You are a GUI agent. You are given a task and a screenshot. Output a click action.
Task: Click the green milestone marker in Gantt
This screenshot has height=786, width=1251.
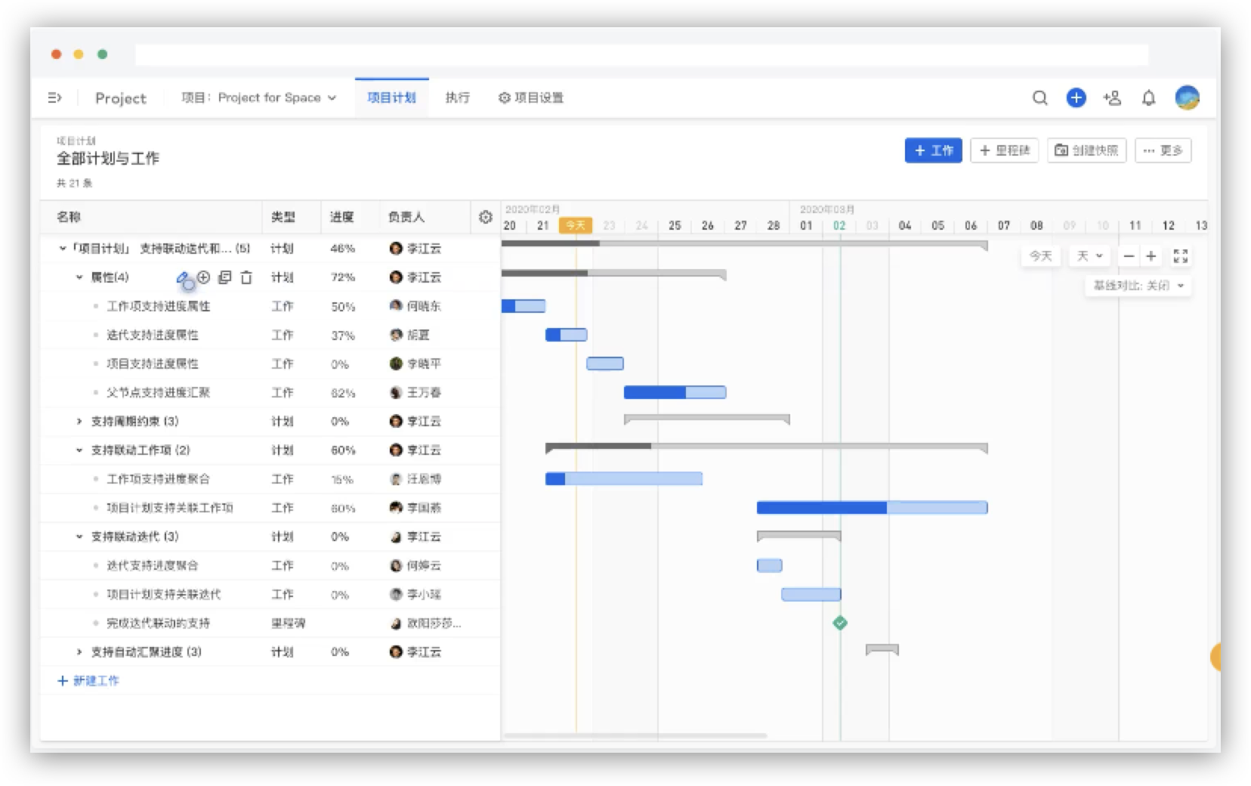tap(840, 624)
